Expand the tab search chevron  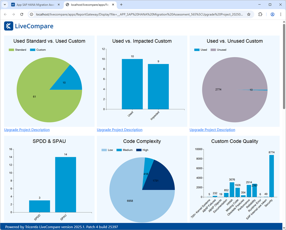pos(5,5)
